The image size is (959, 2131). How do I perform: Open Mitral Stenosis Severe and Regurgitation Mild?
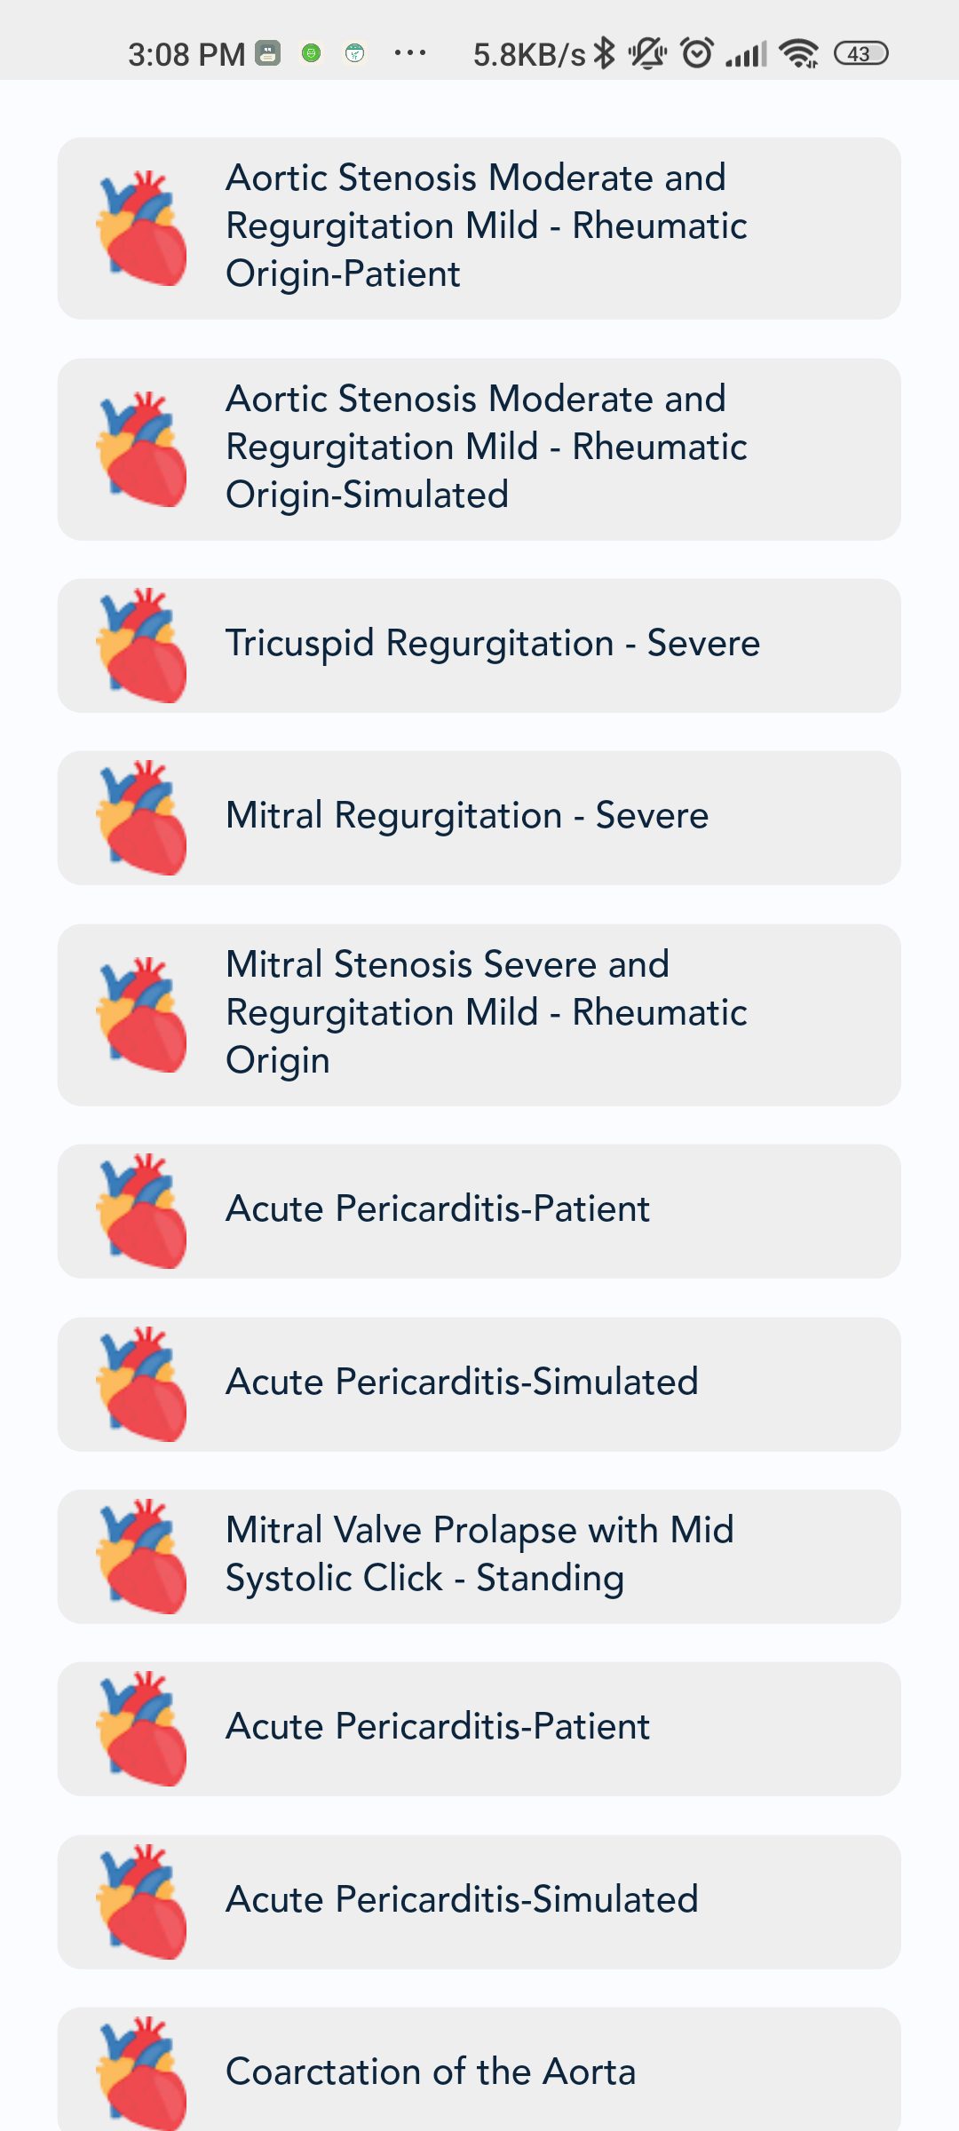487,1012
